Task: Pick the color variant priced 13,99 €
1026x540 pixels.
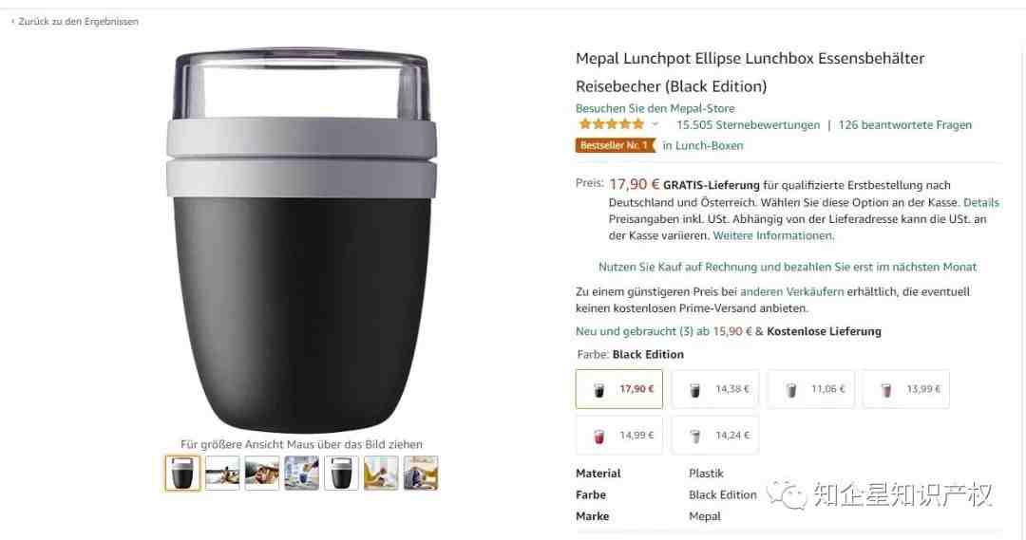Action: click(905, 389)
